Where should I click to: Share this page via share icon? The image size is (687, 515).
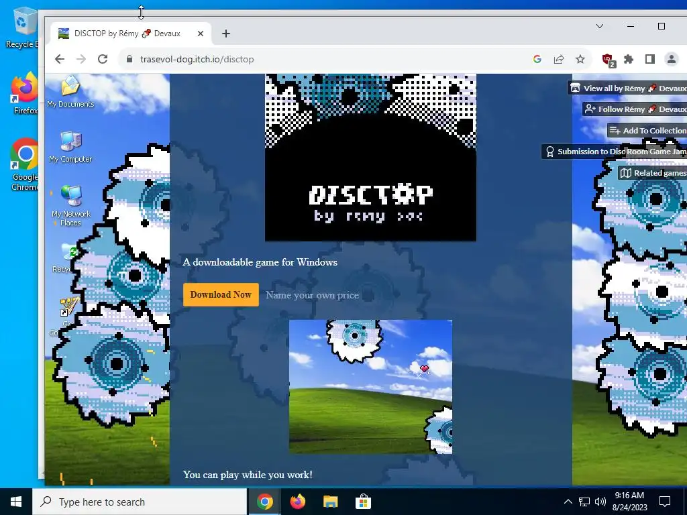pyautogui.click(x=559, y=59)
